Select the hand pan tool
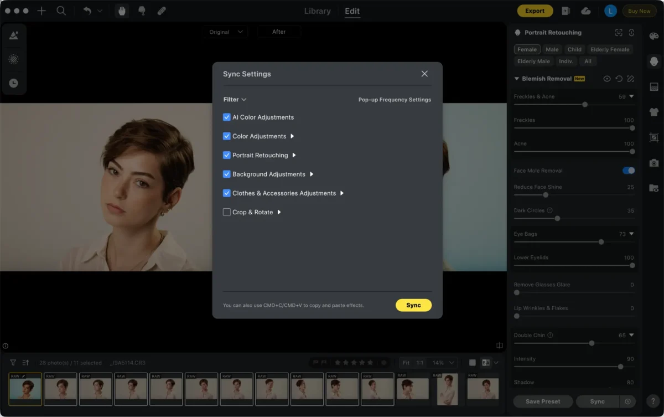664x417 pixels. click(x=122, y=11)
